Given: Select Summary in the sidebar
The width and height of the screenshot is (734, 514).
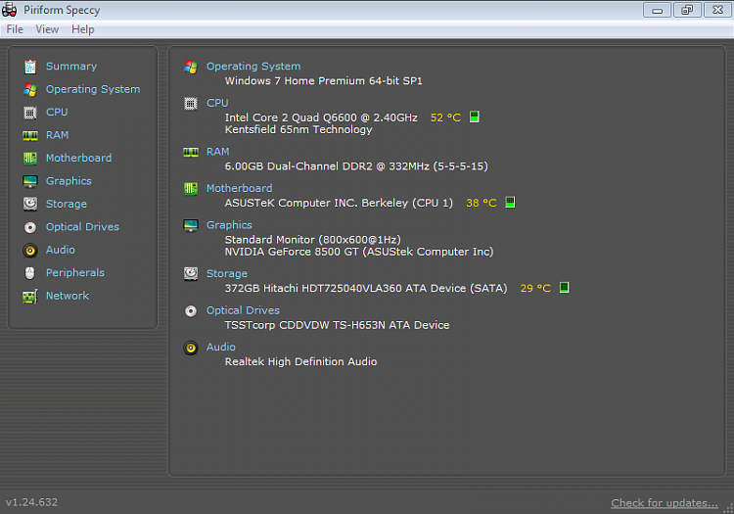Looking at the screenshot, I should (x=71, y=67).
